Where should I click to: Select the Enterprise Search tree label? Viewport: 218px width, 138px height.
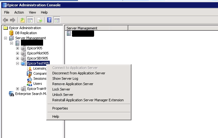click(31, 94)
